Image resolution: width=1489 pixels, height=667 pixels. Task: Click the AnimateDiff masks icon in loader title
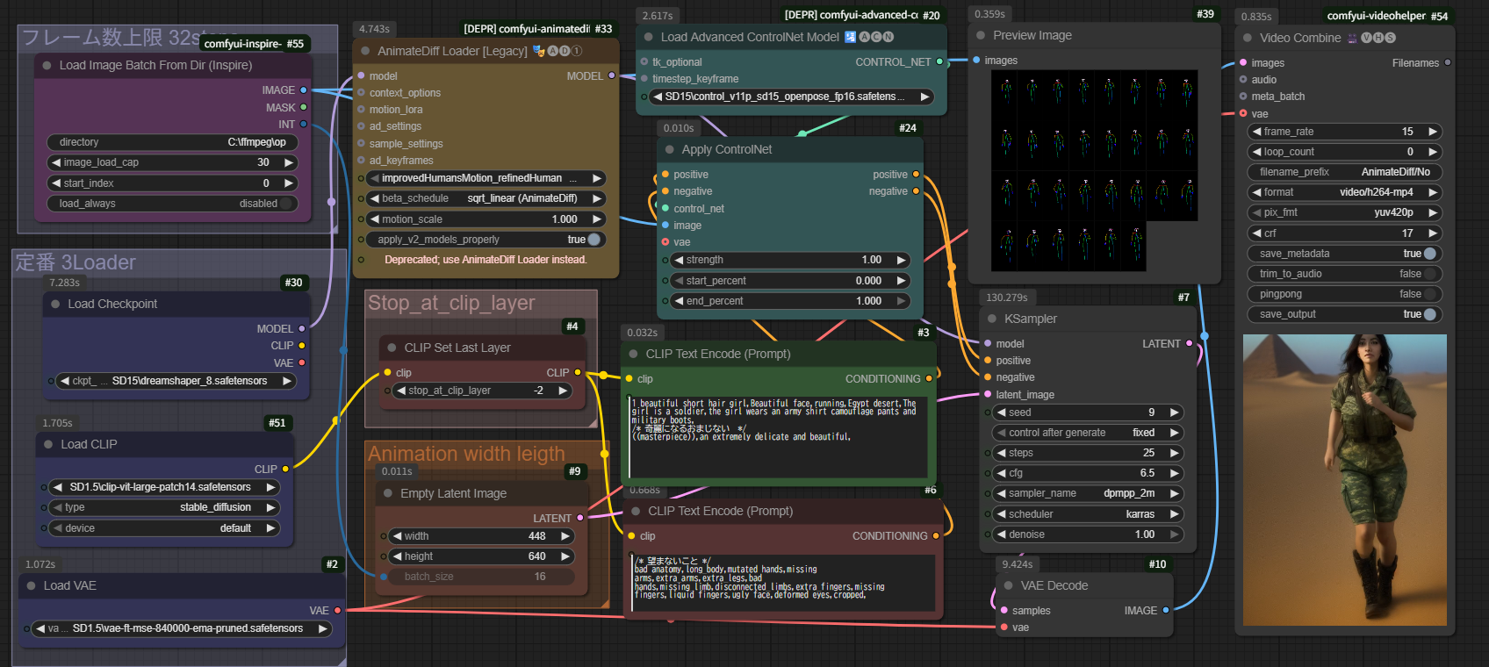point(539,51)
